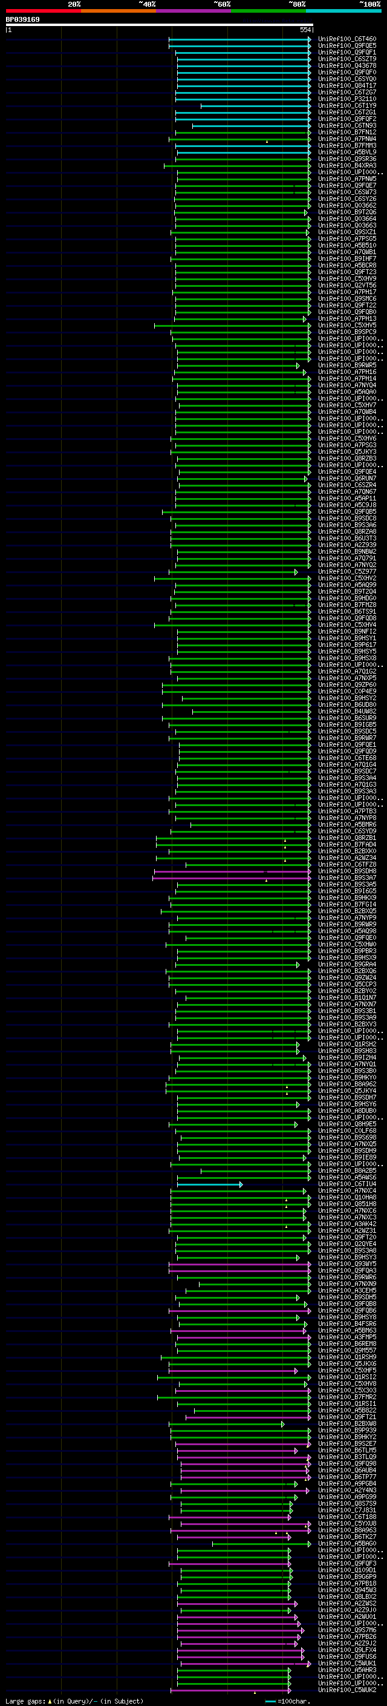
Task: Select UniRef100_Q9M557 label
Action: pyautogui.click(x=346, y=1350)
